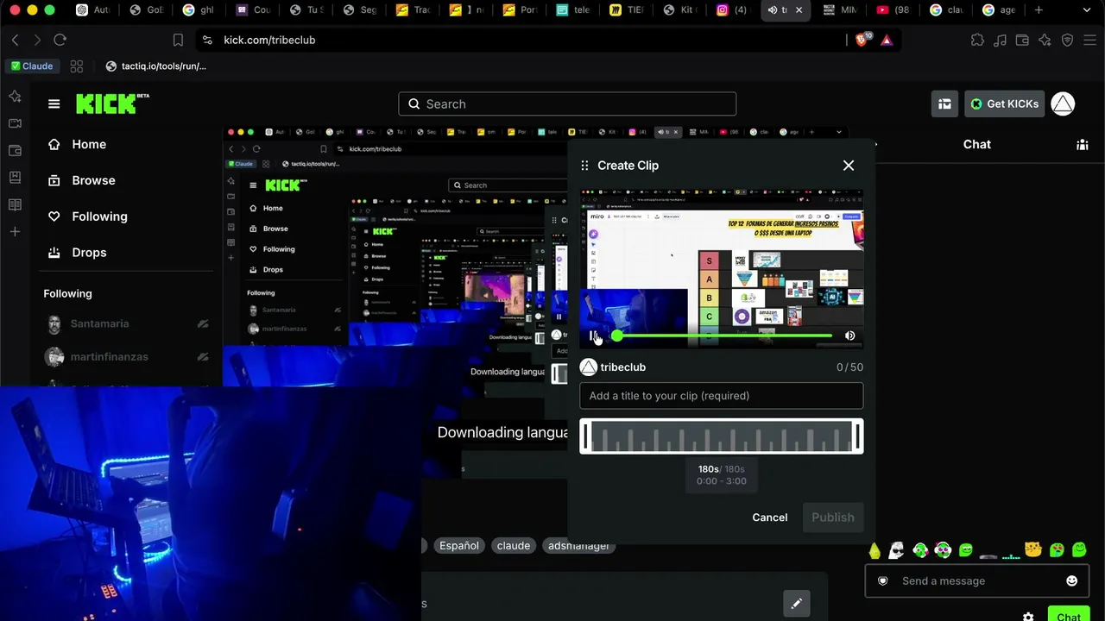Screen dimensions: 1105x621
Task: Open the chat identity shield icon
Action: 883,581
